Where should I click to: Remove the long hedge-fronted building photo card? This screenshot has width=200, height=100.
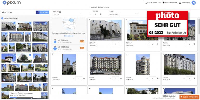click(163, 54)
